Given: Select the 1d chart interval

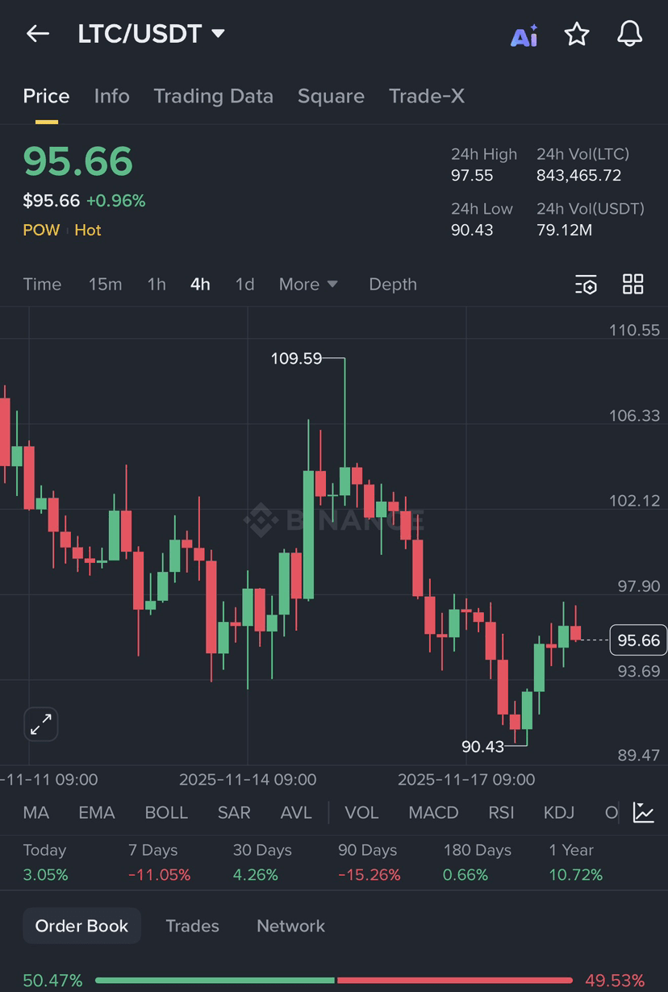Looking at the screenshot, I should point(244,284).
